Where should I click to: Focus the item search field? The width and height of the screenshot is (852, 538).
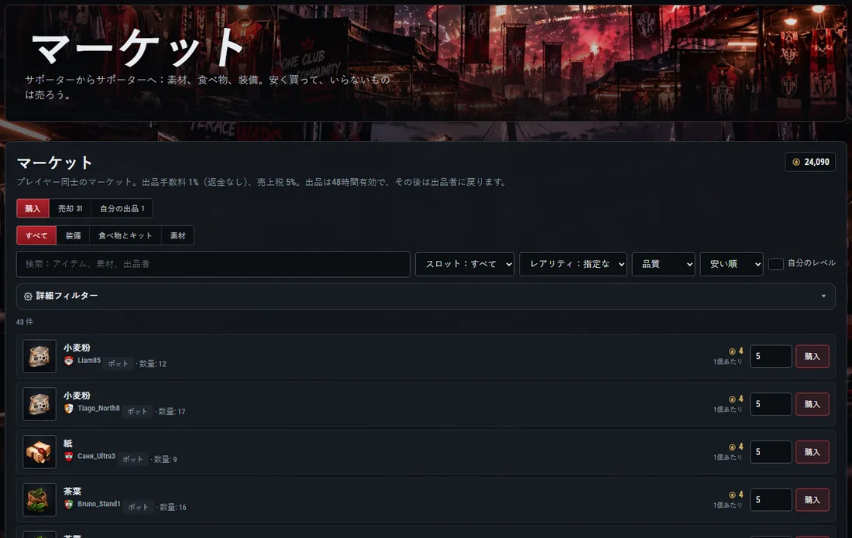[213, 264]
